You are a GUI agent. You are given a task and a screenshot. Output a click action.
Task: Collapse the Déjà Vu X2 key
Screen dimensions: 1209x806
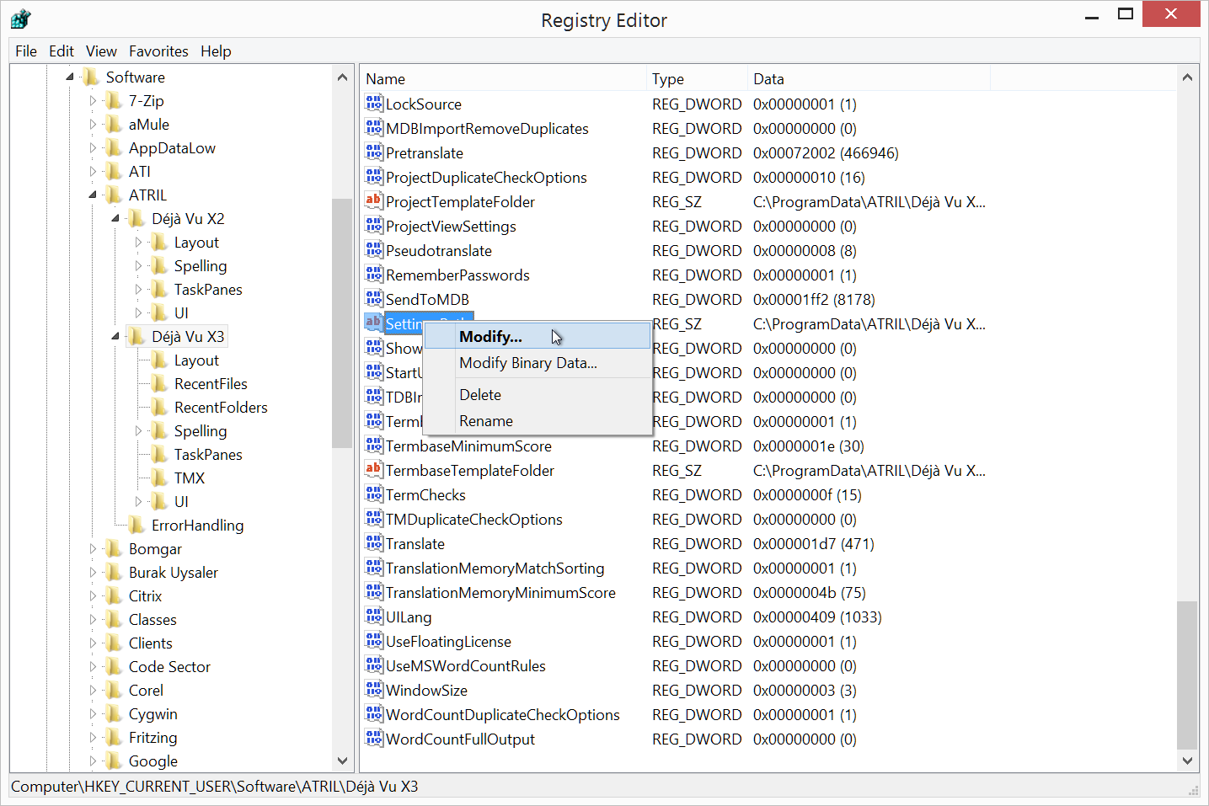(115, 219)
